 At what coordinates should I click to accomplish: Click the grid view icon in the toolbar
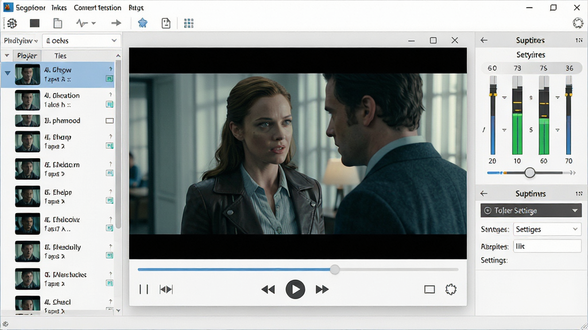[x=188, y=23]
